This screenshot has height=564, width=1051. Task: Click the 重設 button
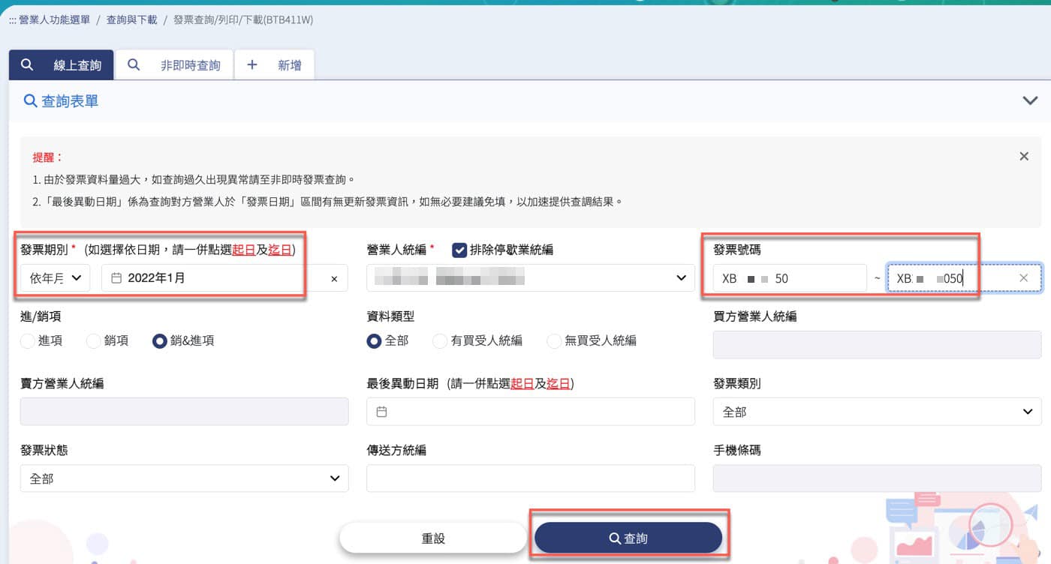click(x=433, y=538)
